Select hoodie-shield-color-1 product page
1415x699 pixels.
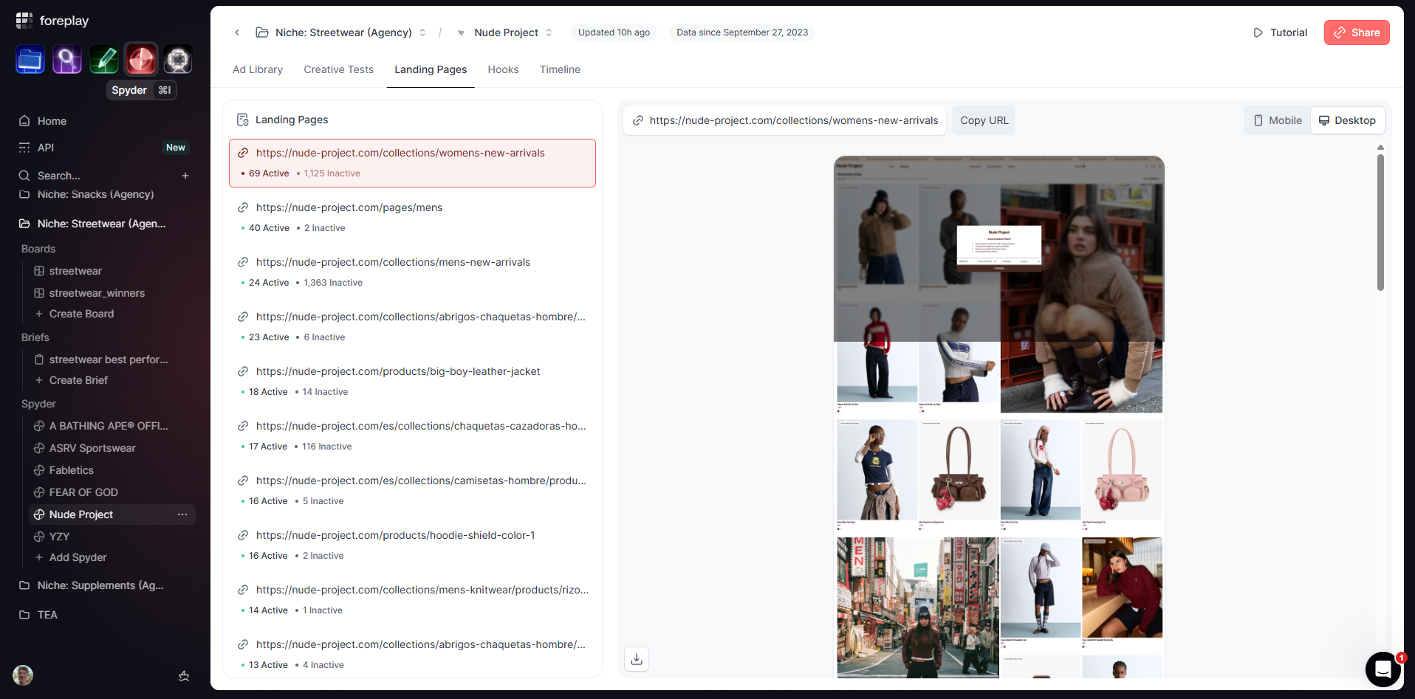coord(412,545)
